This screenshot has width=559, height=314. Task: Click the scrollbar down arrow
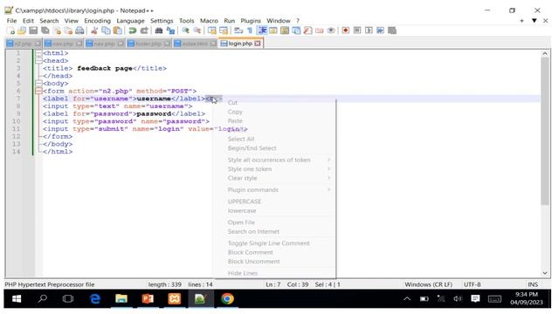click(545, 273)
